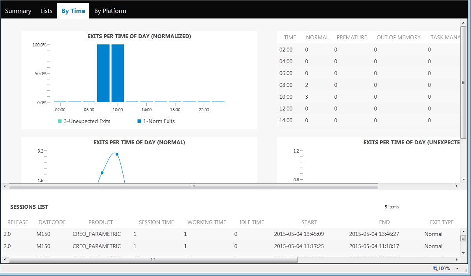Select the 14:00 row time cell
This screenshot has width=471, height=276.
[x=286, y=120]
